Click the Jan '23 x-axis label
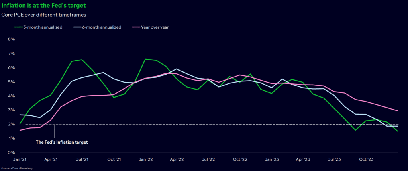 coord(272,159)
